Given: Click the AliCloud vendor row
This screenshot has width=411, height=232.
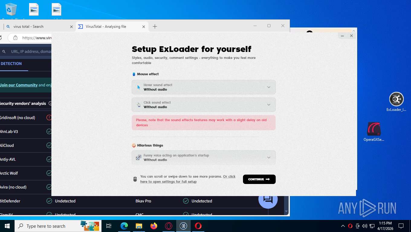Looking at the screenshot, I should (26, 145).
